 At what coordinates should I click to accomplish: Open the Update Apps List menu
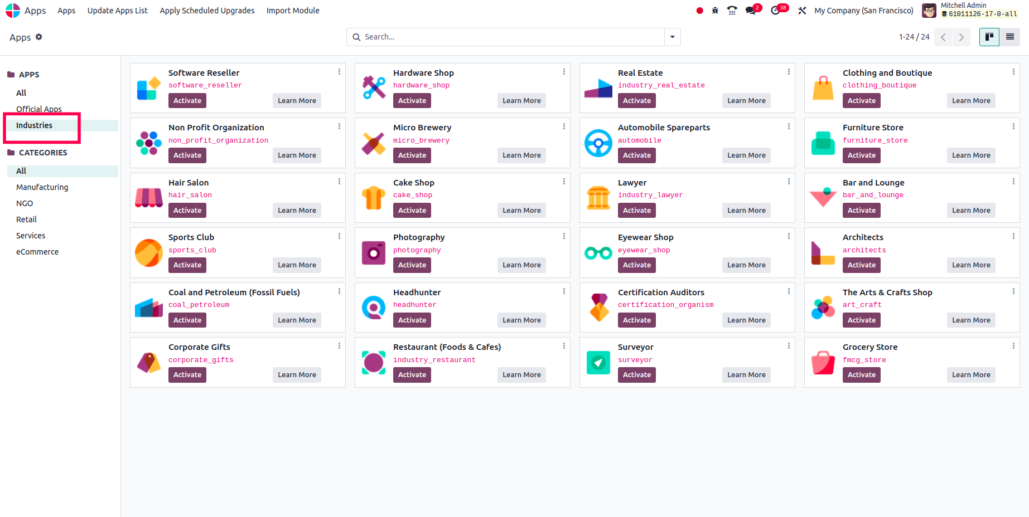(x=117, y=10)
